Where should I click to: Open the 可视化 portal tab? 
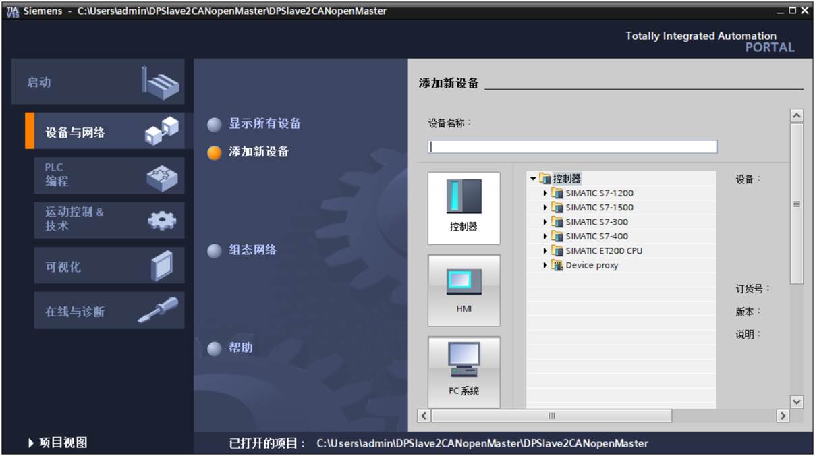(109, 266)
